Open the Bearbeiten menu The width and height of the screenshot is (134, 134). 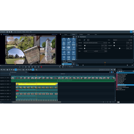coord(19,32)
